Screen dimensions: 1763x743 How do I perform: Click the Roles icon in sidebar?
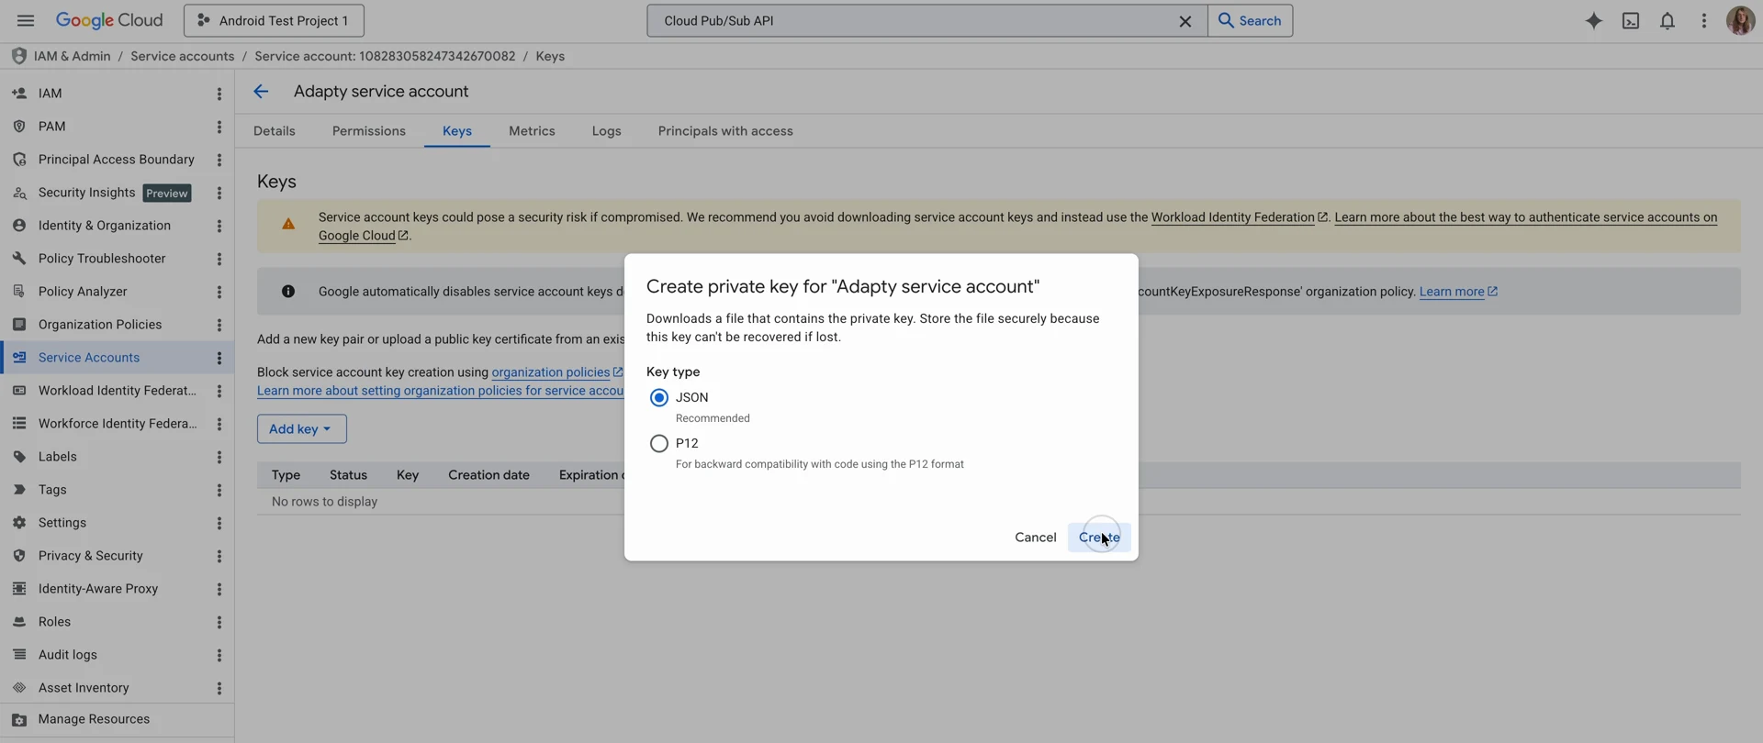tap(19, 622)
